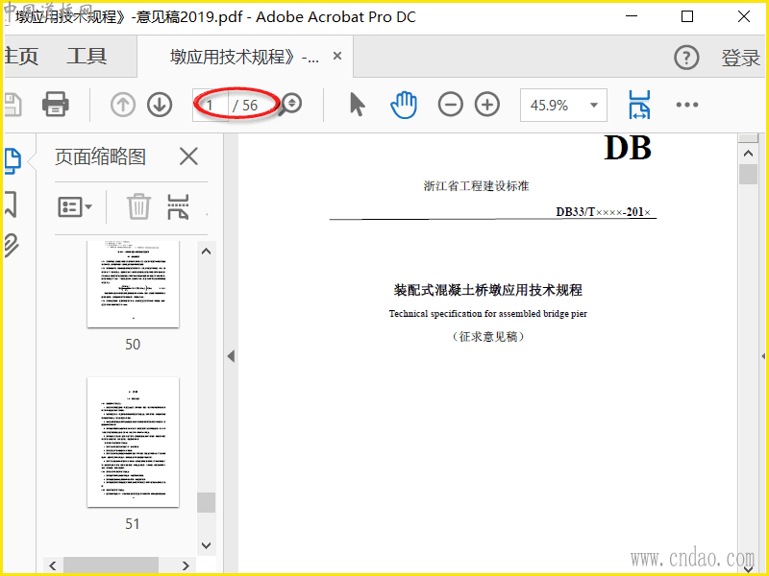
Task: Open the find text magnifier tool
Action: click(x=290, y=104)
